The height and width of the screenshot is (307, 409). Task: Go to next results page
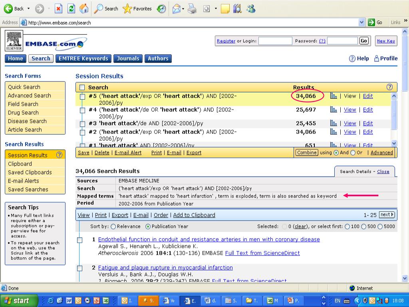(x=387, y=215)
